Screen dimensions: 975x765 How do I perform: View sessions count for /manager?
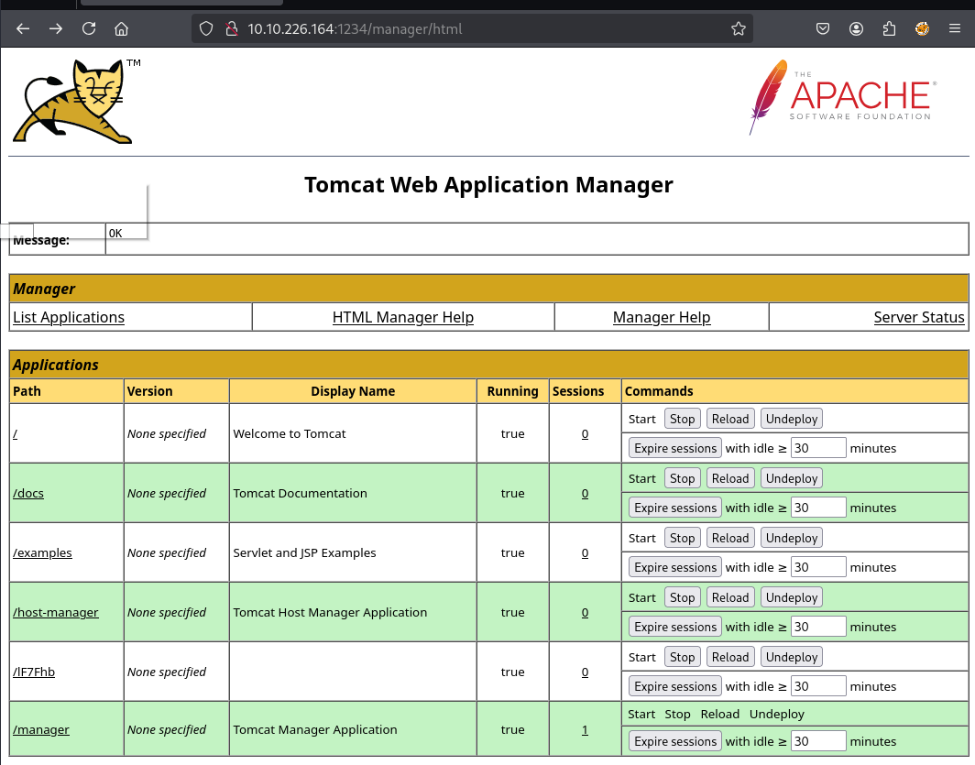(585, 729)
